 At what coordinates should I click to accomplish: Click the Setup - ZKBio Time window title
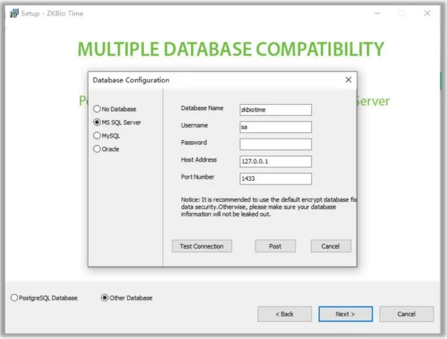pyautogui.click(x=52, y=14)
